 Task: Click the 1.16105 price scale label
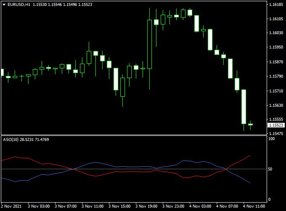[276, 19]
